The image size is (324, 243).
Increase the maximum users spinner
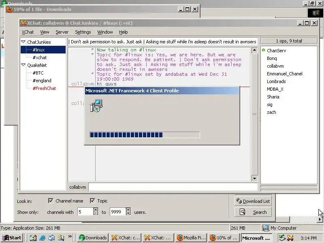tap(128, 209)
